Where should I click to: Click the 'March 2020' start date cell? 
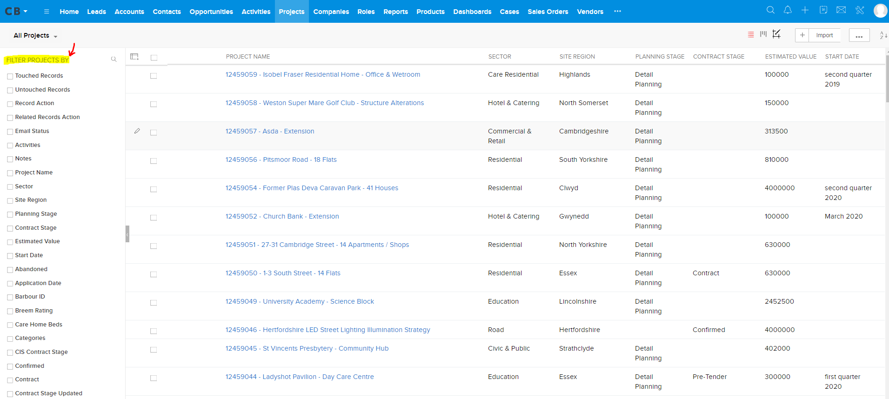coord(843,216)
